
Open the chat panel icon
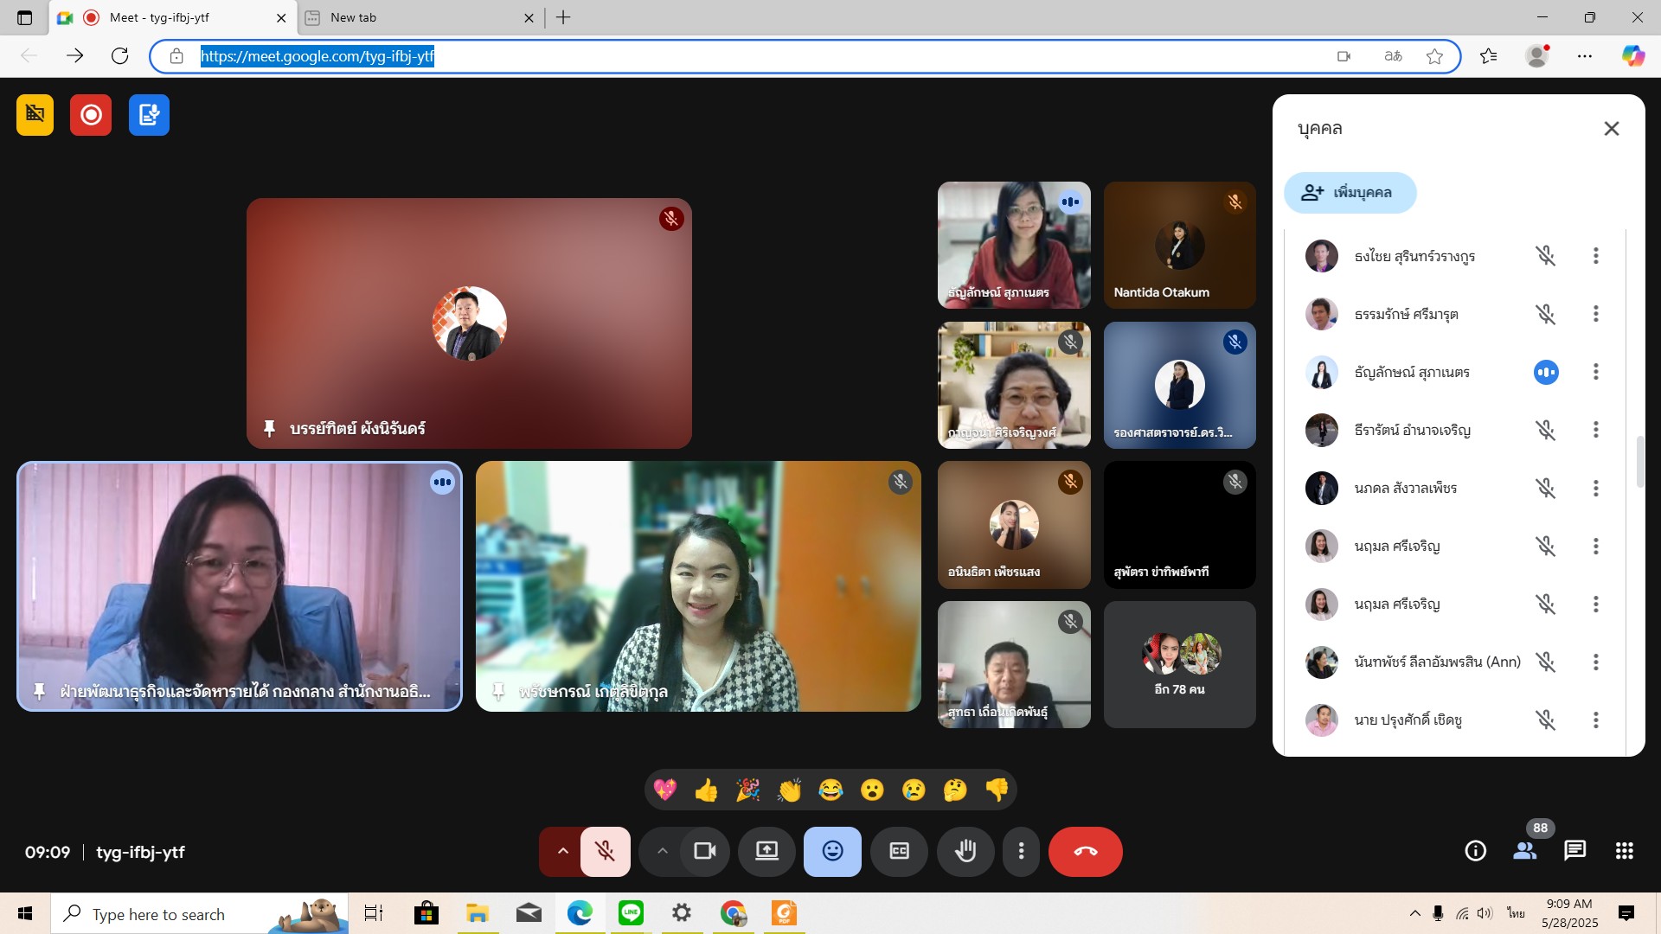pyautogui.click(x=1574, y=852)
